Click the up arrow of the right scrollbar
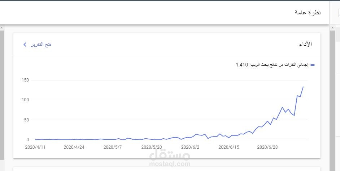Viewport: 340px width, 171px height. 333,28
